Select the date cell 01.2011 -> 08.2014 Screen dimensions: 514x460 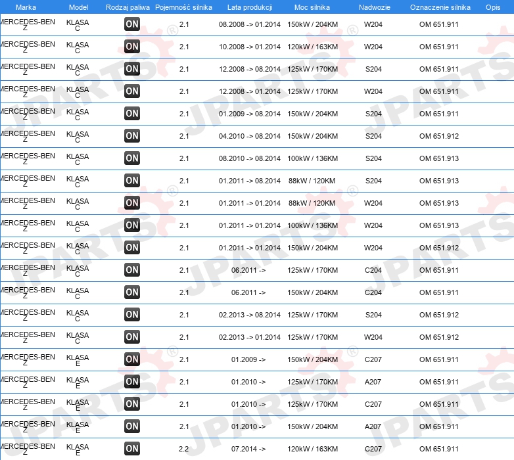[x=250, y=181]
